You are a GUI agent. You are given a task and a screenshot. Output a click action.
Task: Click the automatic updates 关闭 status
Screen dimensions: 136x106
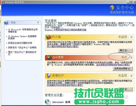point(124,57)
